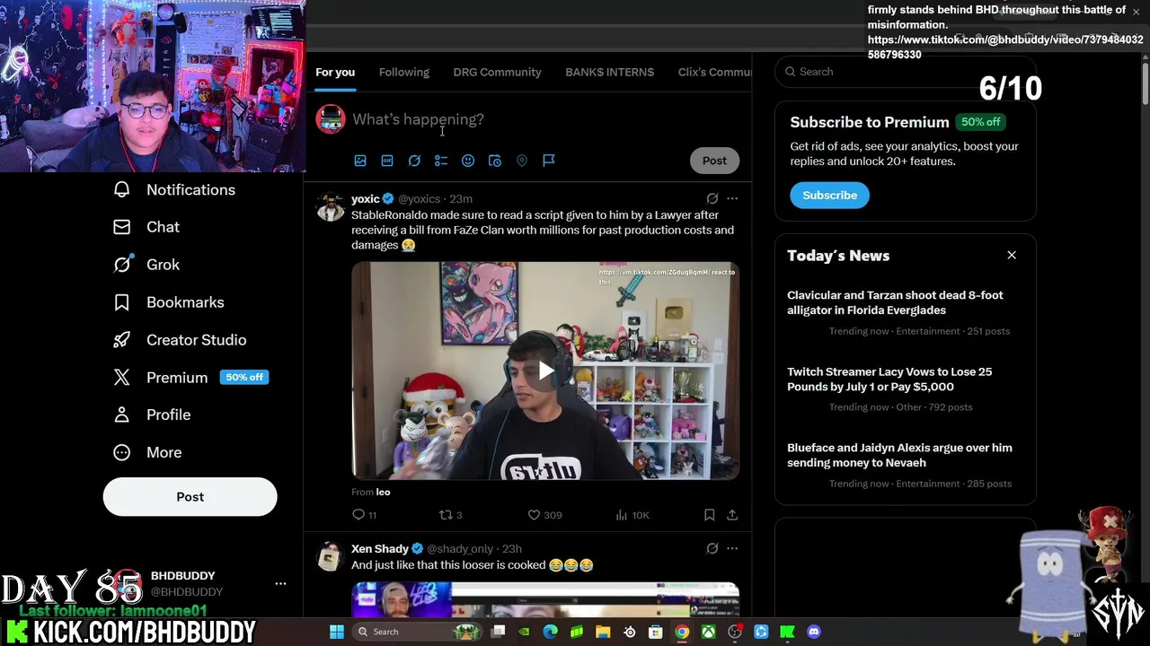The width and height of the screenshot is (1150, 646).
Task: Click the Windows taskbar Search box
Action: pos(417,632)
